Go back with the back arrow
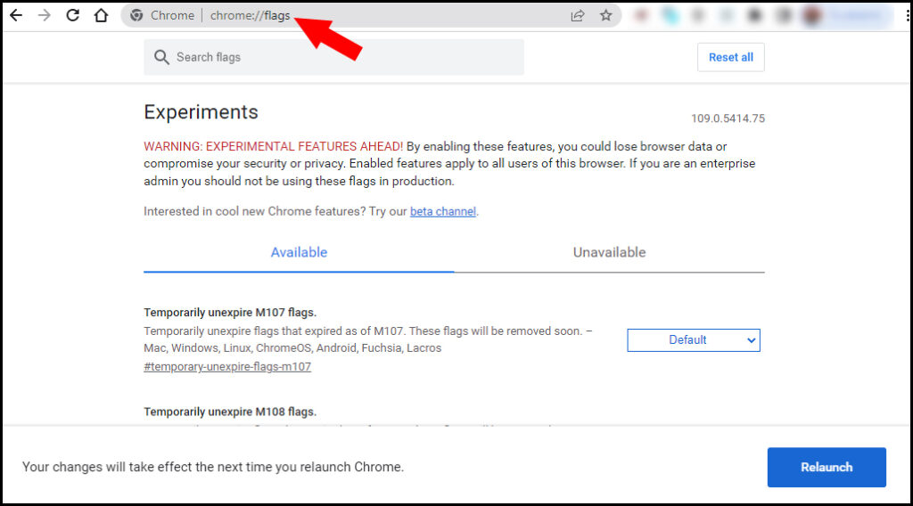 pos(16,15)
